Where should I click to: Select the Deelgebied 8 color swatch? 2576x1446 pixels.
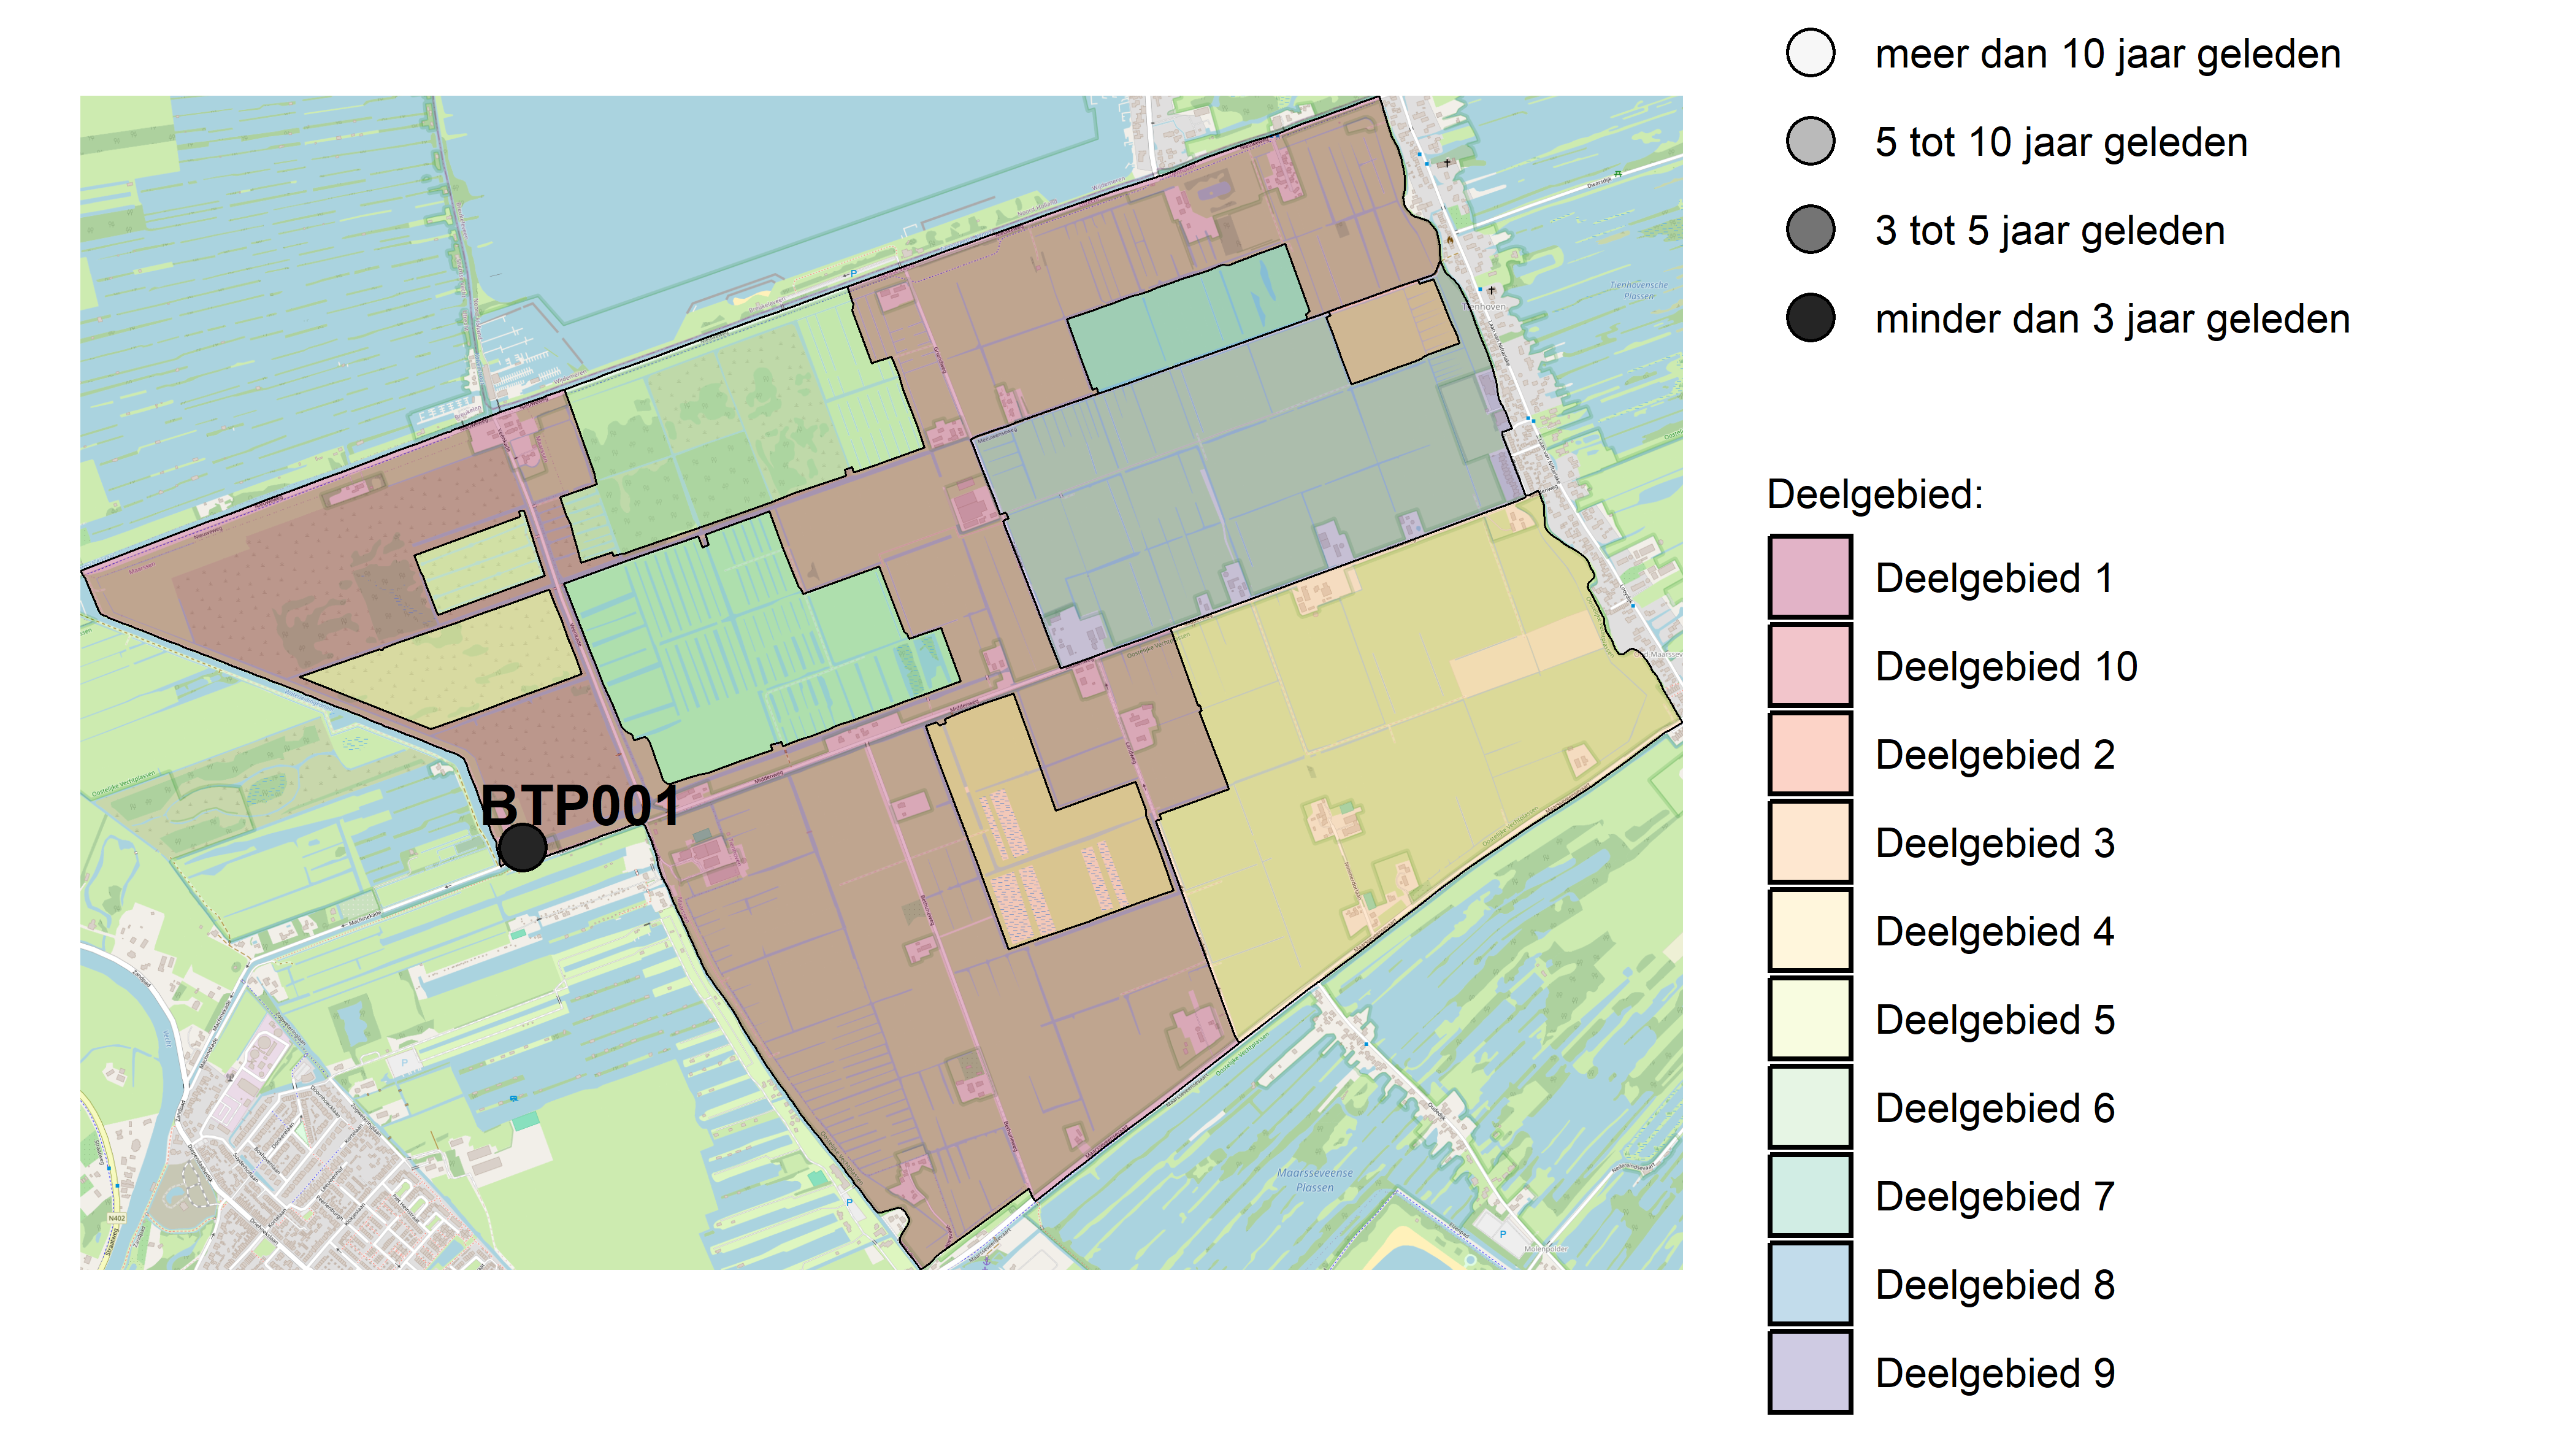click(x=1810, y=1284)
